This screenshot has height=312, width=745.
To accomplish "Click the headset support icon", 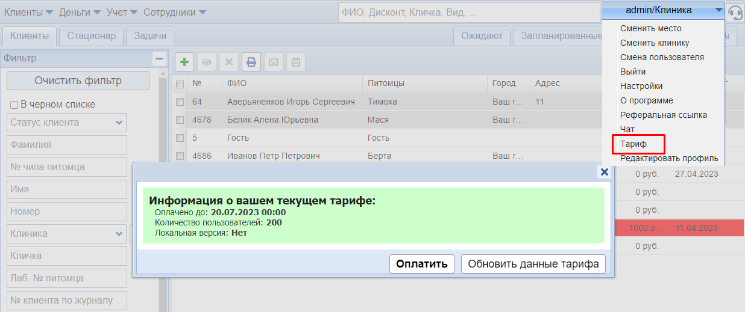I will click(735, 12).
